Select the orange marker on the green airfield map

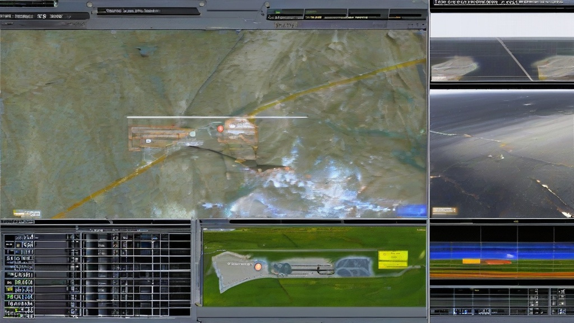(258, 266)
